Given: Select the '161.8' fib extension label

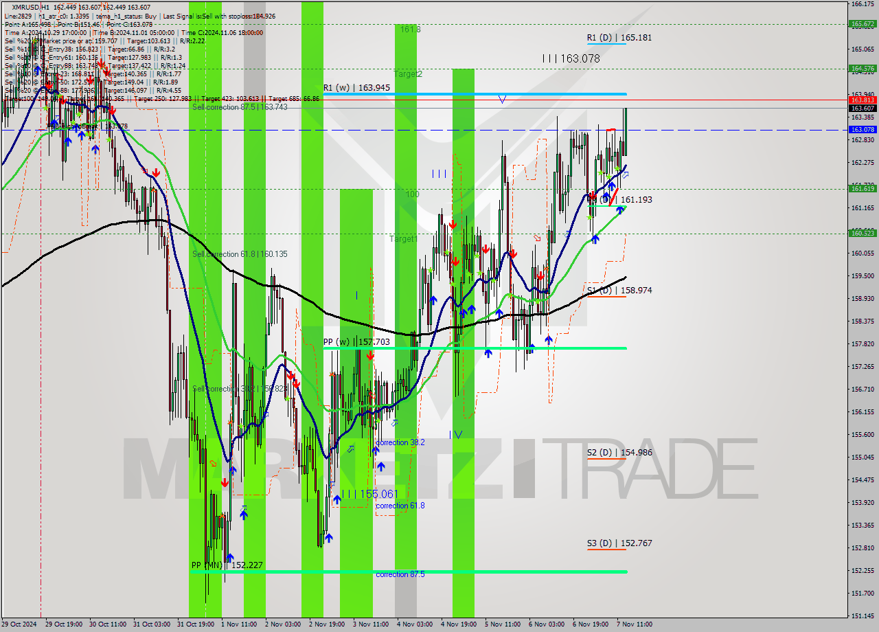Looking at the screenshot, I should point(410,30).
